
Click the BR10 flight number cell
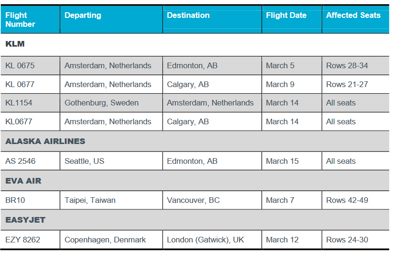tap(30, 200)
